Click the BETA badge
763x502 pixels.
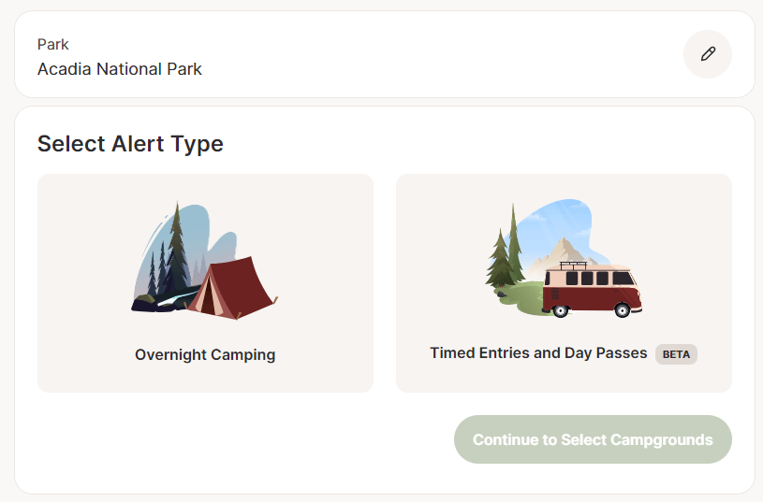tap(676, 354)
